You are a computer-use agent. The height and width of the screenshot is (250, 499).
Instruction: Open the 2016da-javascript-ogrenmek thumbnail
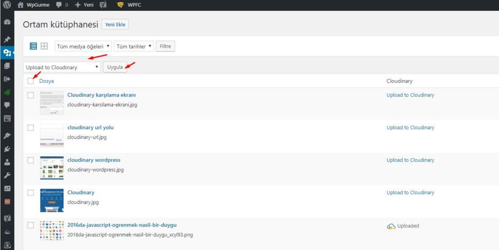tap(52, 231)
